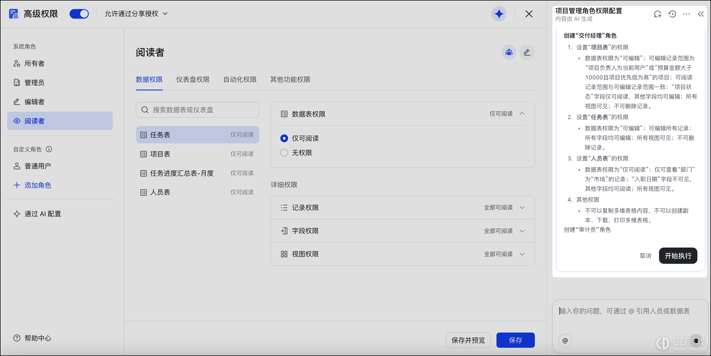The image size is (711, 356).
Task: Open the 允许通过分享授权 dropdown
Action: pos(136,14)
